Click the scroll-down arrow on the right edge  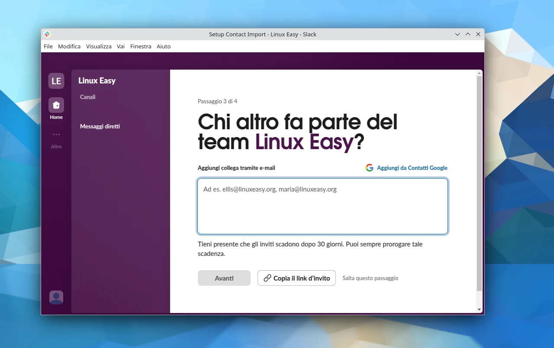(480, 309)
